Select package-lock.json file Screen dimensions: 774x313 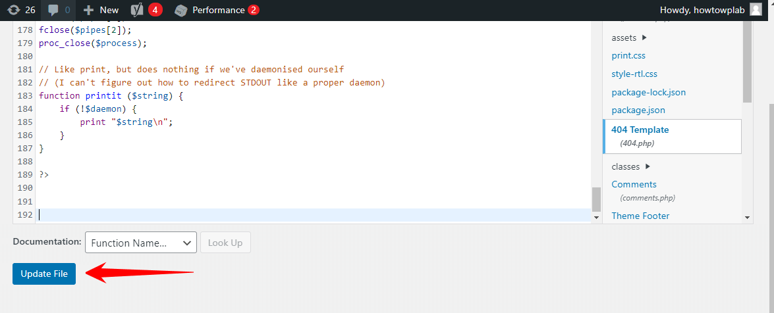648,93
